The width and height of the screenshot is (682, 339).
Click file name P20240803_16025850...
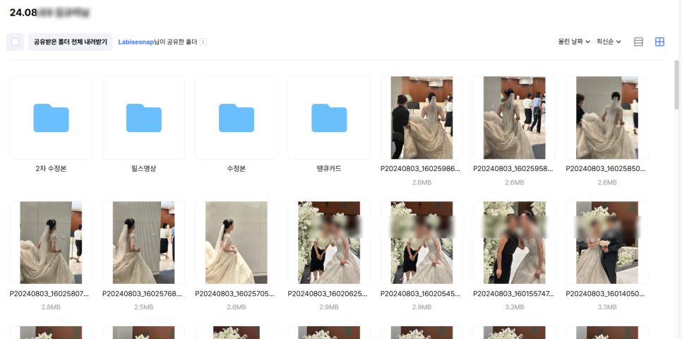[606, 169]
